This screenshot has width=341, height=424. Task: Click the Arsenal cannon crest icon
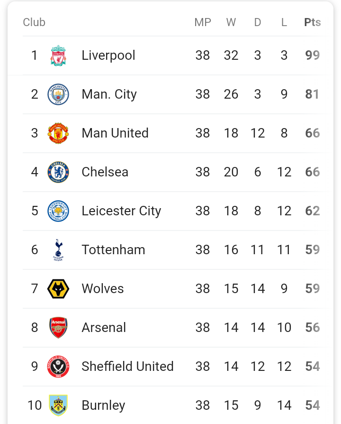click(x=58, y=328)
